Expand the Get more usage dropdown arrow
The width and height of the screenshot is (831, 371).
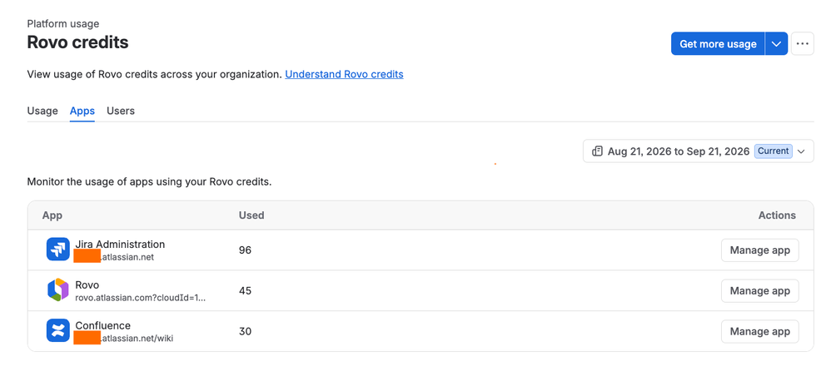pyautogui.click(x=776, y=44)
